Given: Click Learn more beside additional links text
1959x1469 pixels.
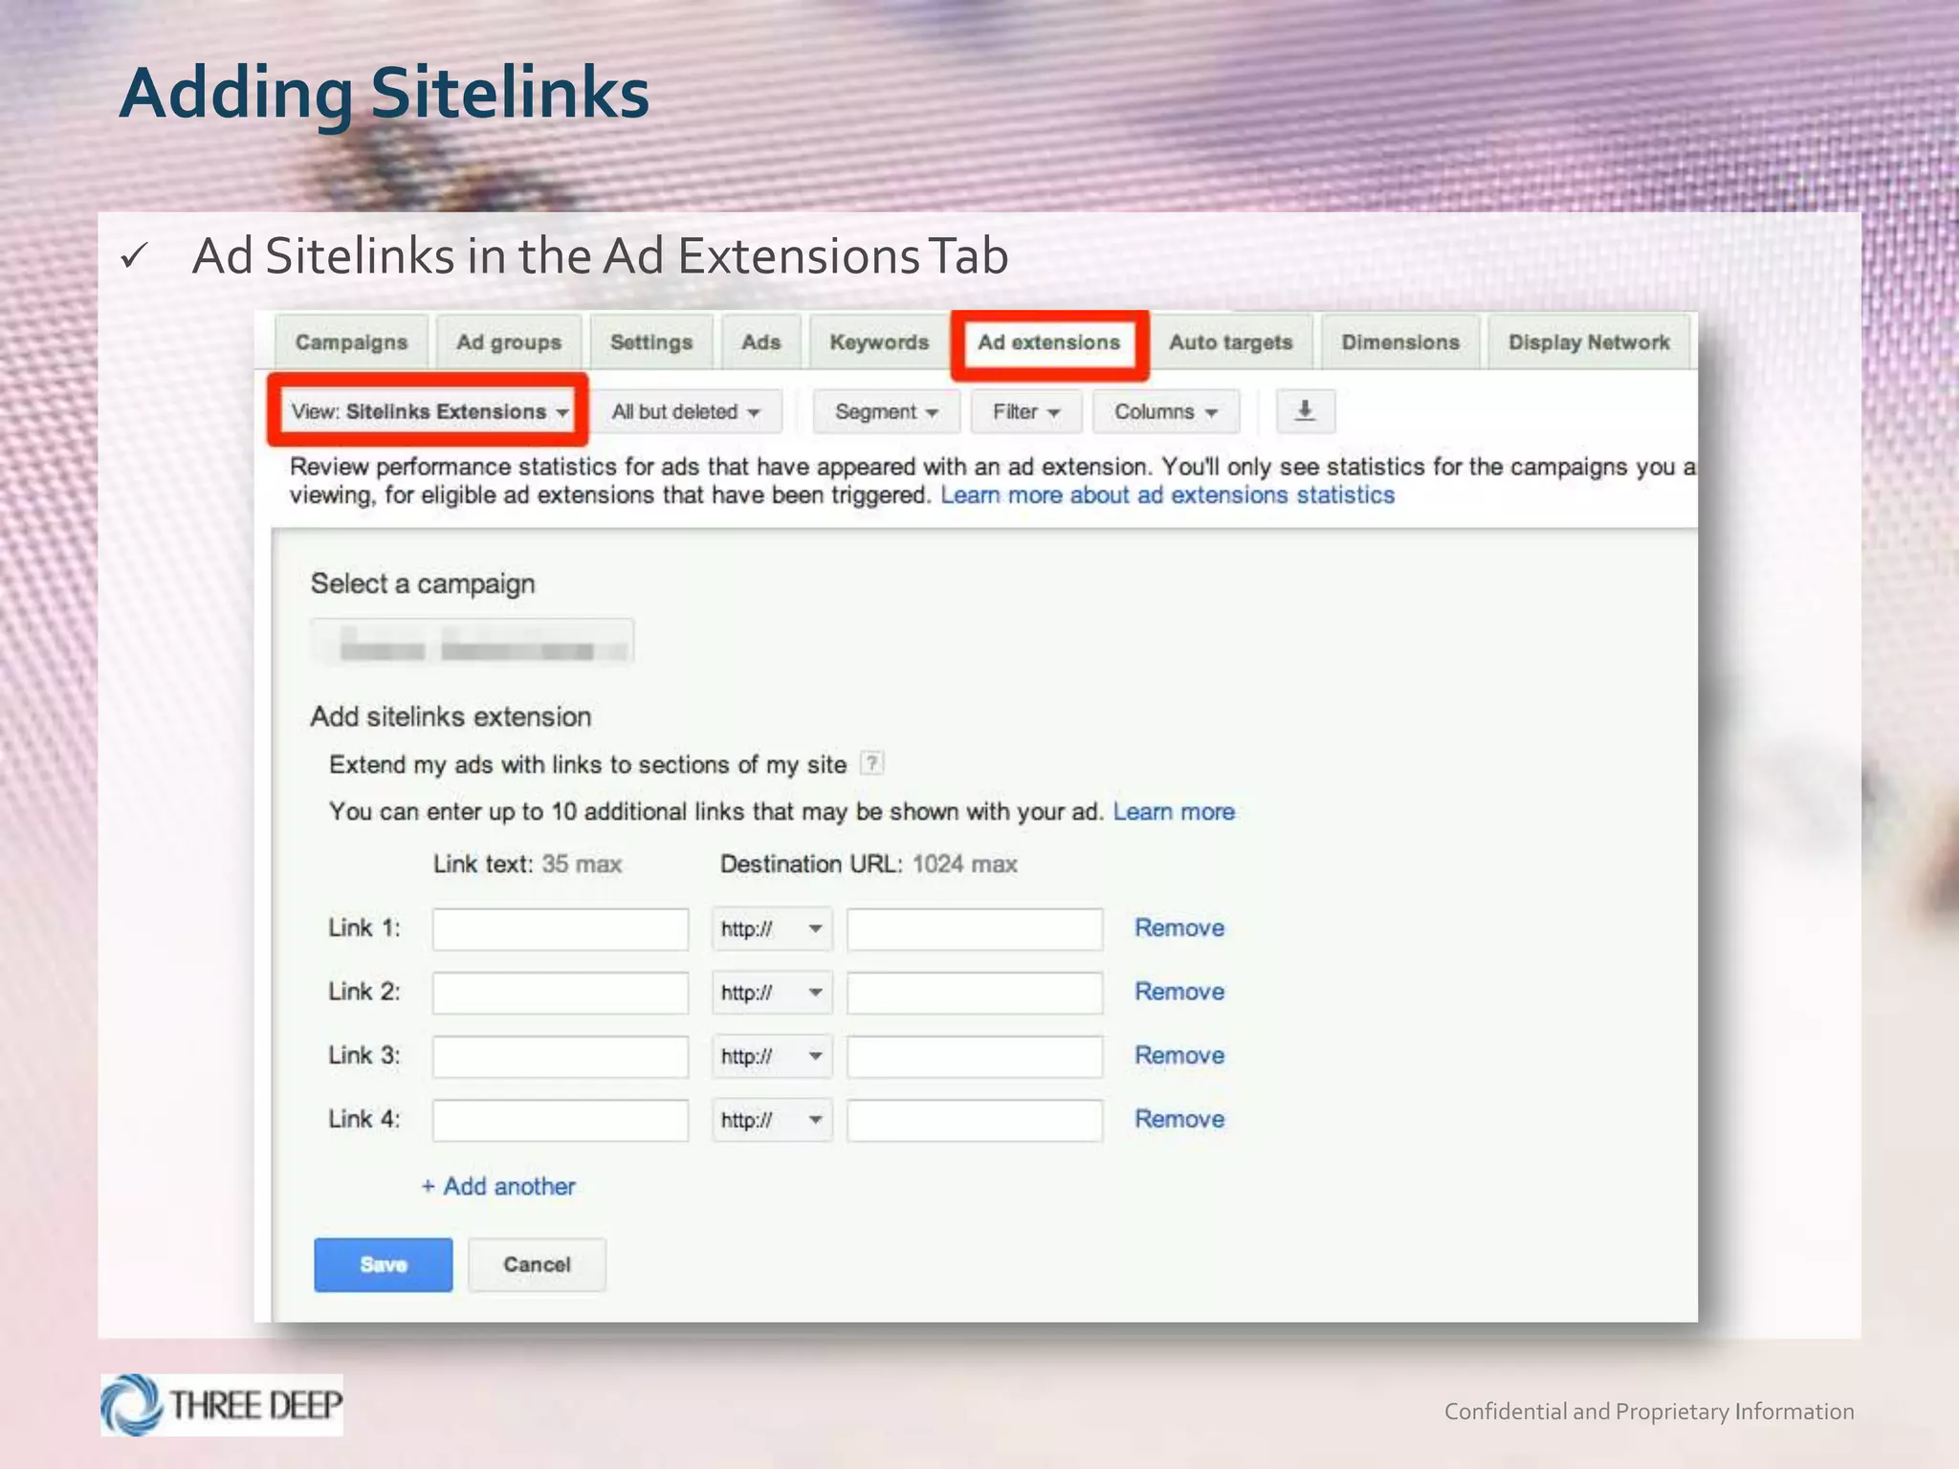Looking at the screenshot, I should click(1174, 812).
